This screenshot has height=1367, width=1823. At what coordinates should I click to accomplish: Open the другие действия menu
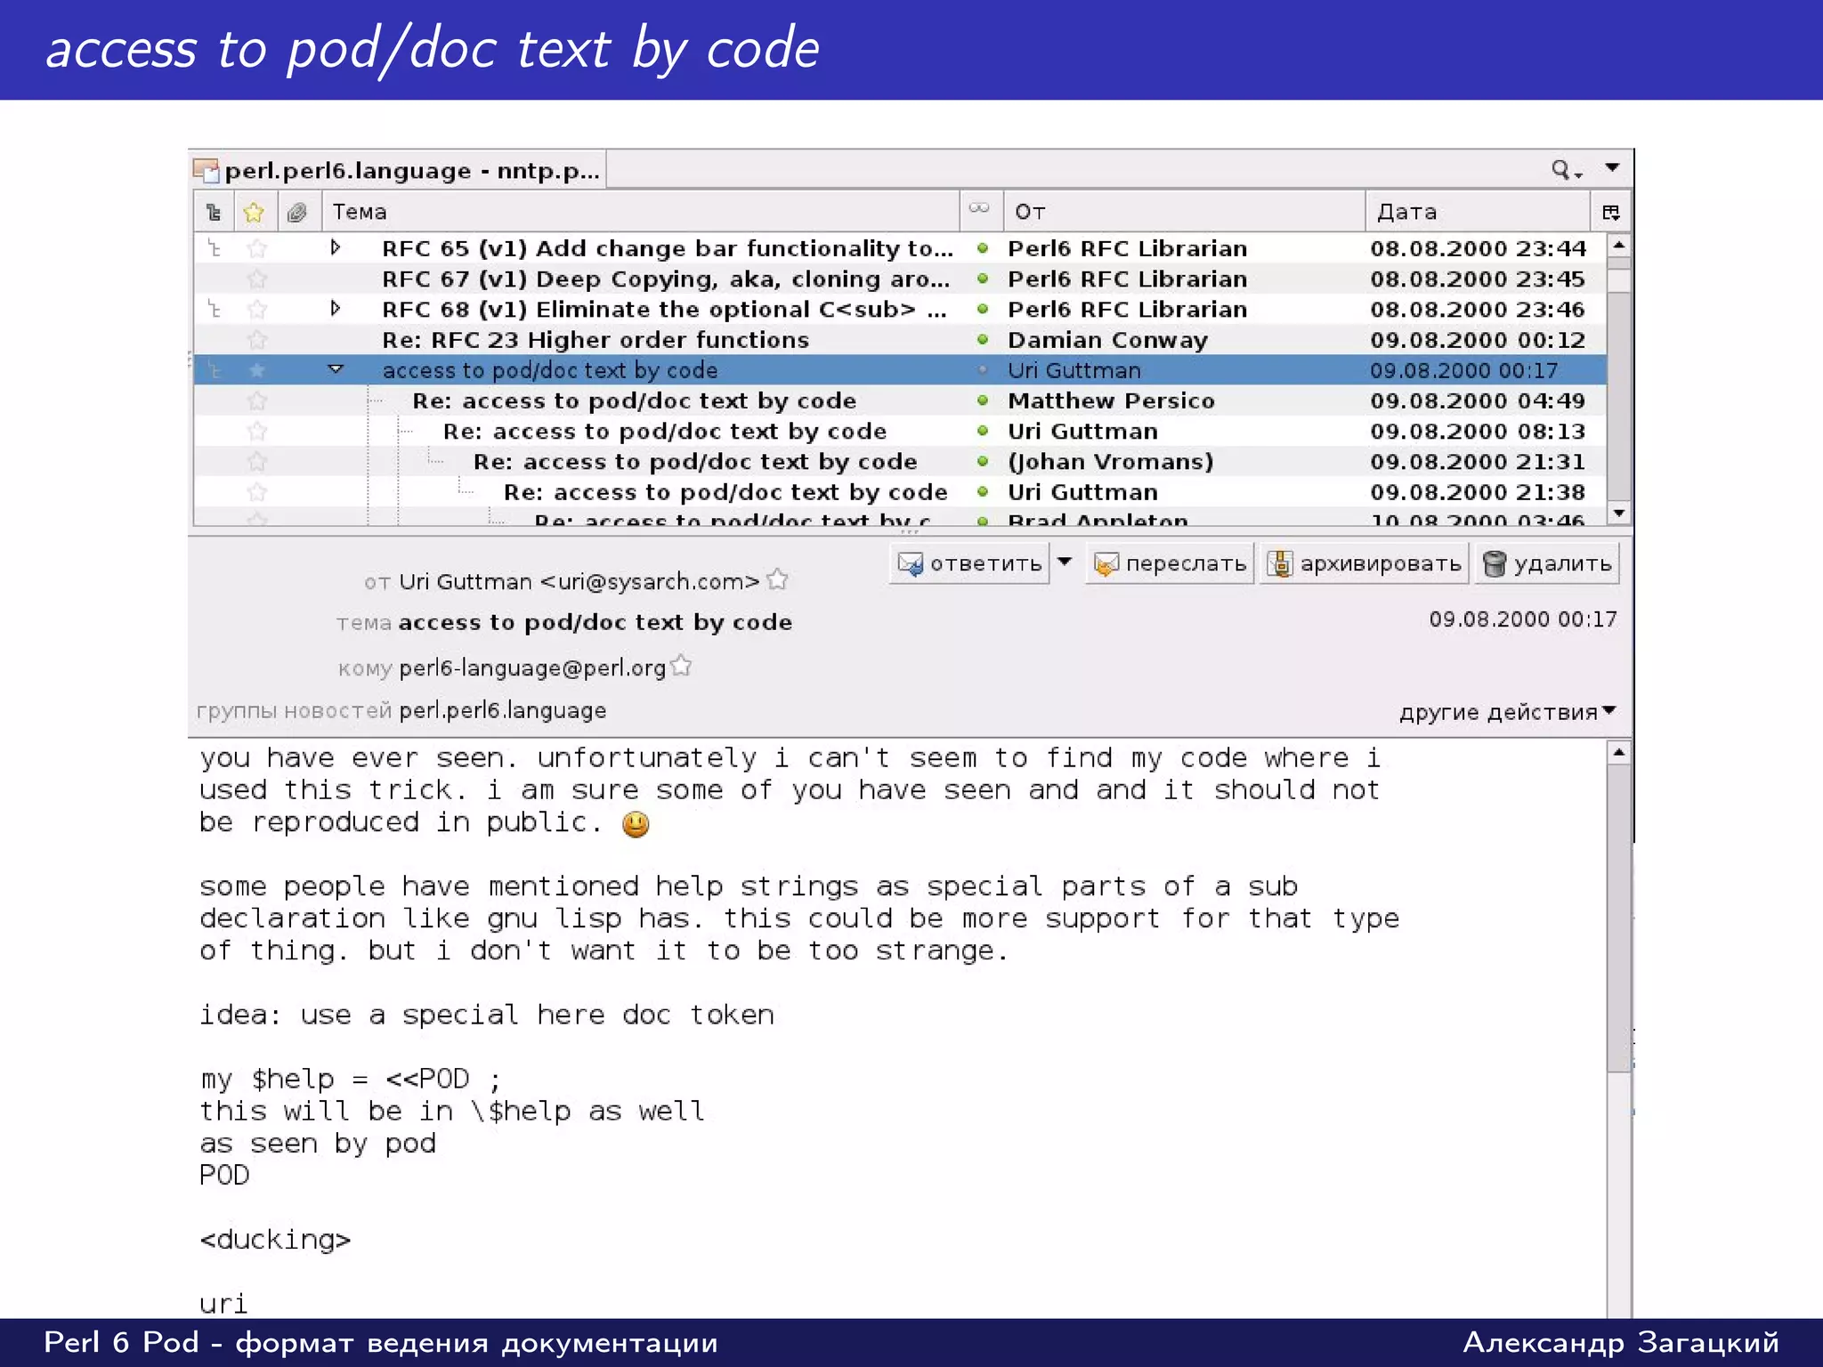pos(1507,712)
